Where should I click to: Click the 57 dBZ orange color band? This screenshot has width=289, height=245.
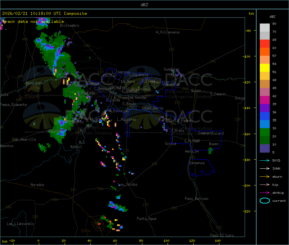pos(265,52)
